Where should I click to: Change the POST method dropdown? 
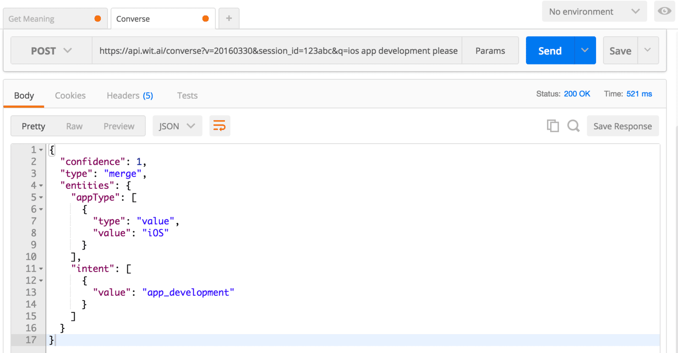click(51, 51)
